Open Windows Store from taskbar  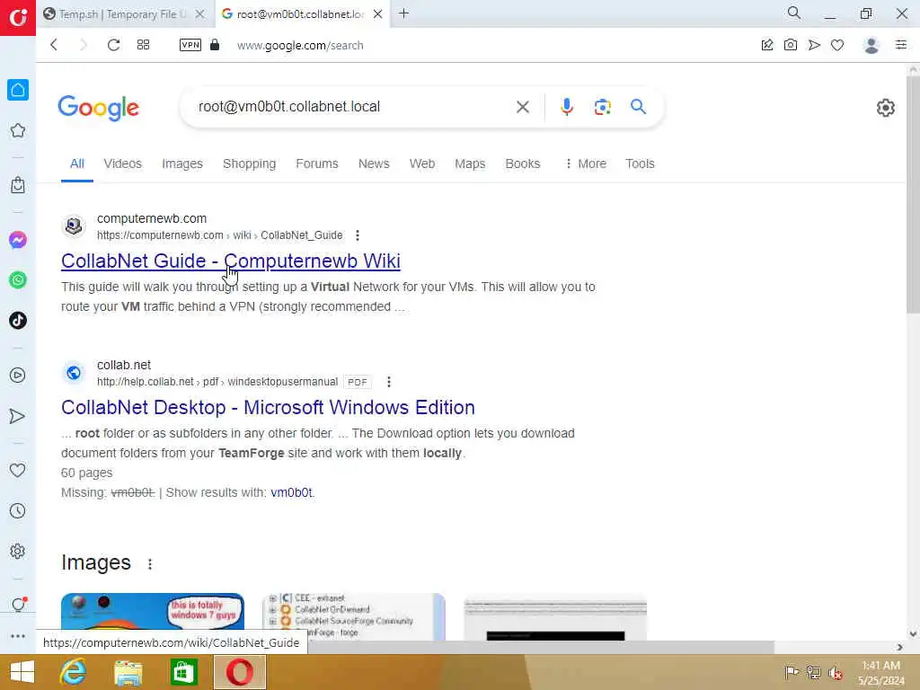coord(183,672)
